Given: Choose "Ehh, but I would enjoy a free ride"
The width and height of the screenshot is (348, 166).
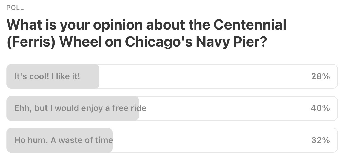Looking at the screenshot, I should [172, 108].
